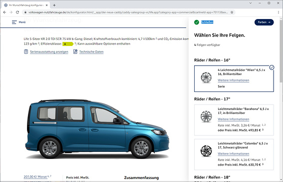Image resolution: width=283 pixels, height=182 pixels.
Task: Click the browser forward arrow
Action: [x=11, y=12]
